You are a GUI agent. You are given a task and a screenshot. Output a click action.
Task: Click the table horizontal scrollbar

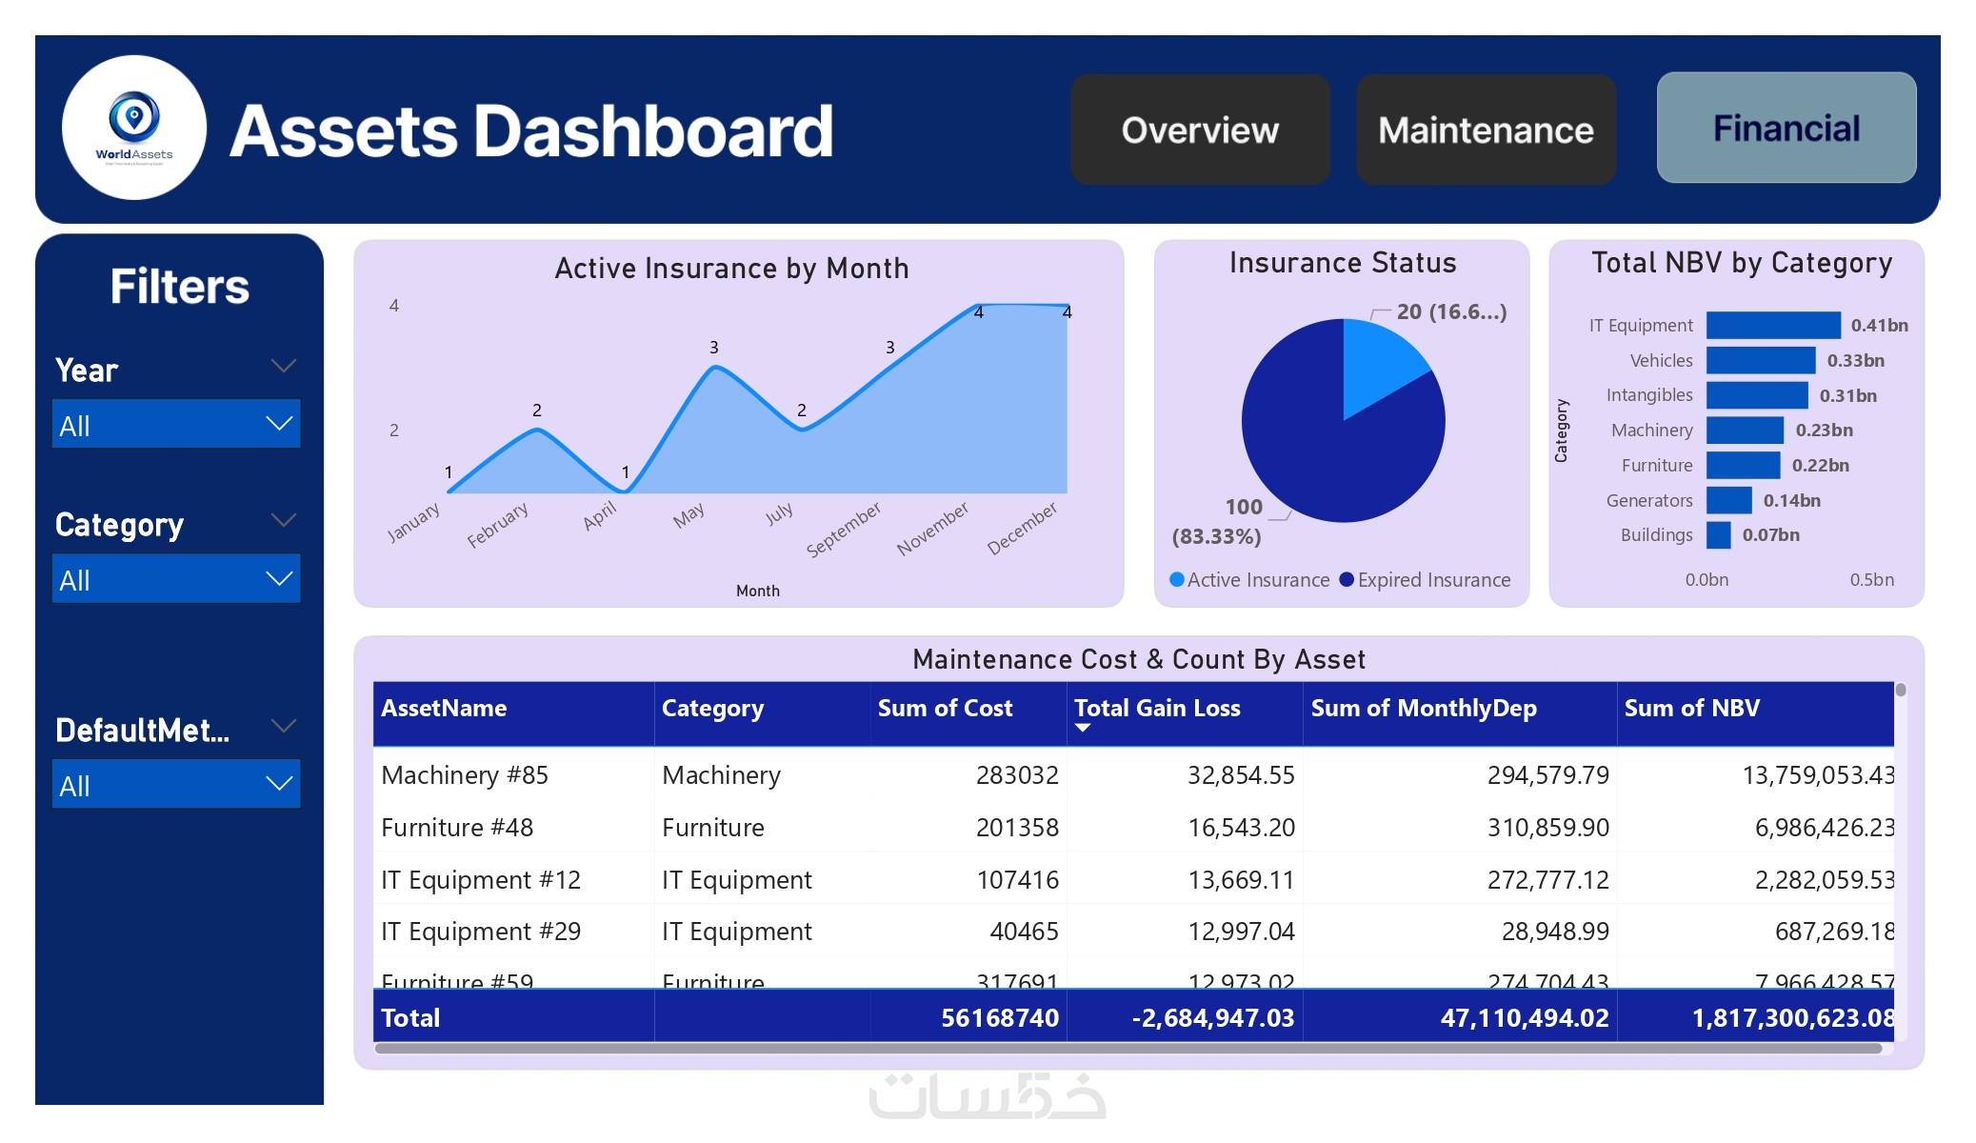tap(1128, 1049)
